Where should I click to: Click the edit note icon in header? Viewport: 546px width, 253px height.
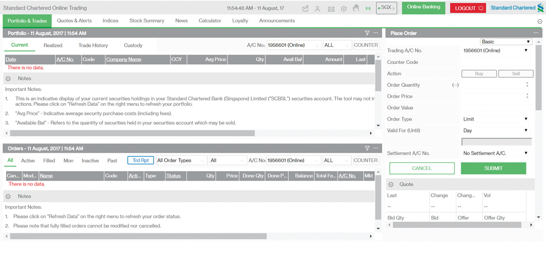[x=305, y=9]
